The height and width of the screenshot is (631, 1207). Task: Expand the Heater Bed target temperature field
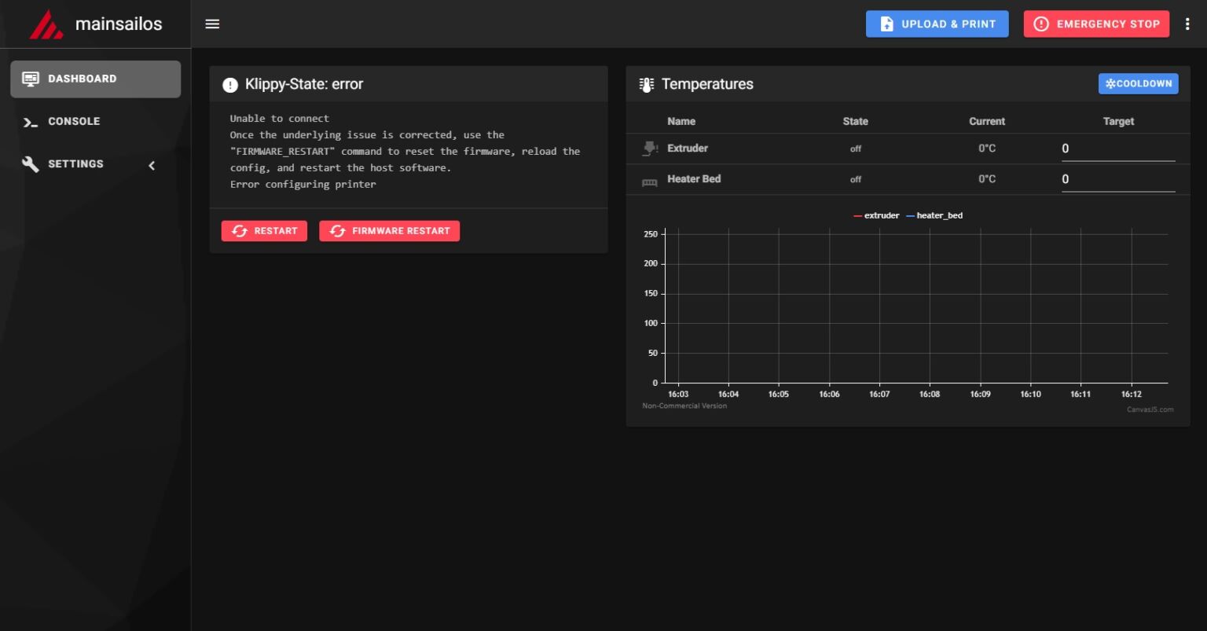tap(1117, 178)
